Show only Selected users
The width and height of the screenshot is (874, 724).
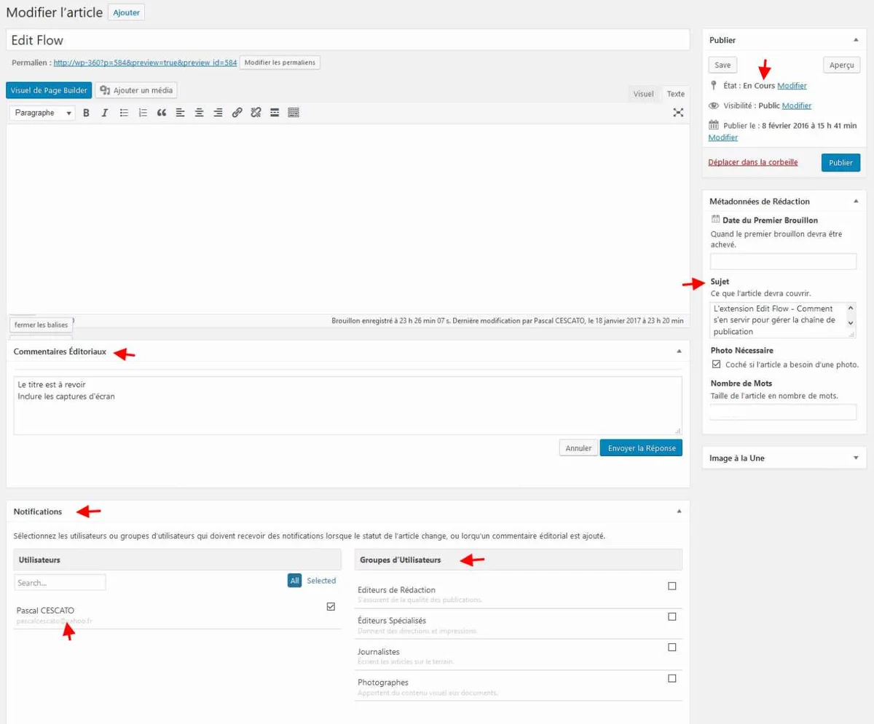pos(321,581)
